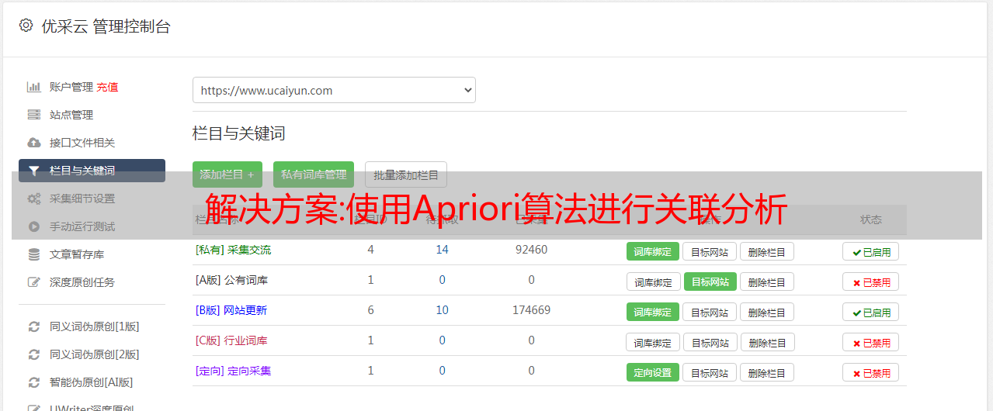Image resolution: width=993 pixels, height=411 pixels.
Task: Click the gear icon beside 优采云 管理控制台
Action: (x=26, y=26)
